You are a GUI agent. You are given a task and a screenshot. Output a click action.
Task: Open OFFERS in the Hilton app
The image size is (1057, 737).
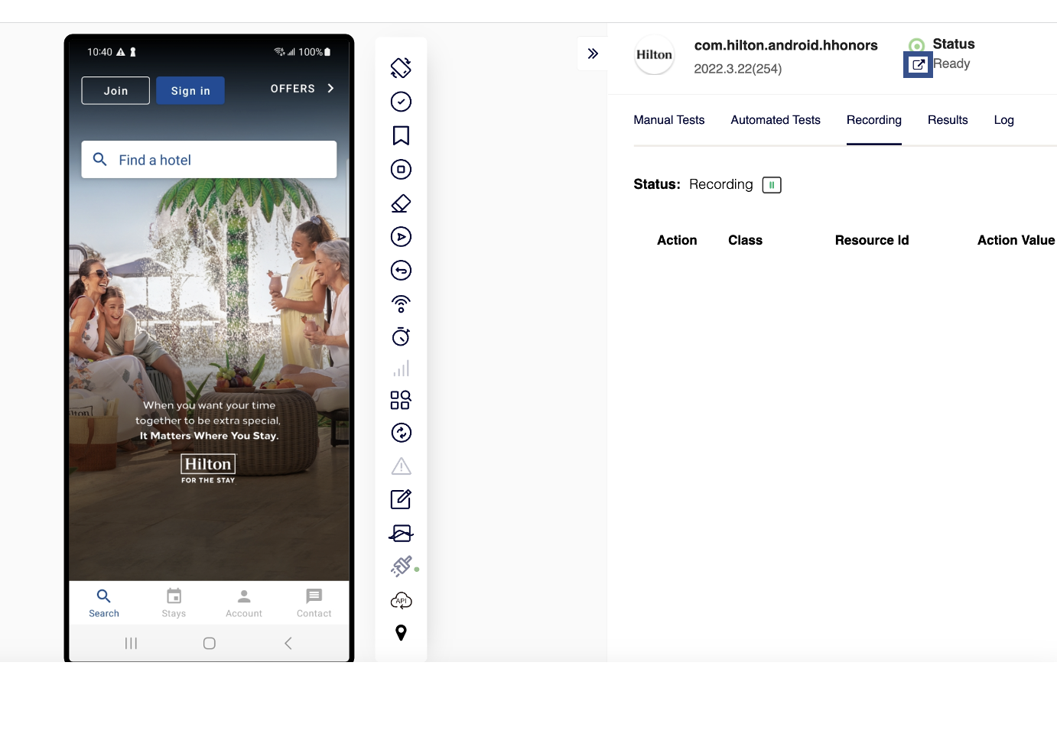tap(293, 89)
